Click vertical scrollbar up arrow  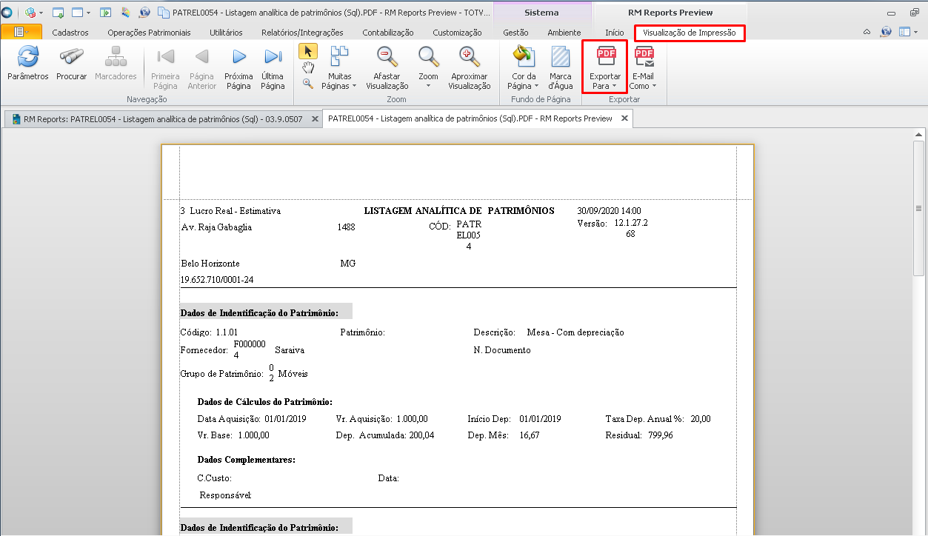919,134
